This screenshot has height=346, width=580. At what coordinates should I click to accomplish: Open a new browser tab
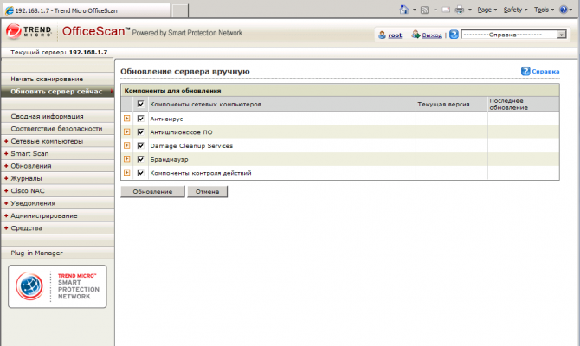(x=180, y=10)
